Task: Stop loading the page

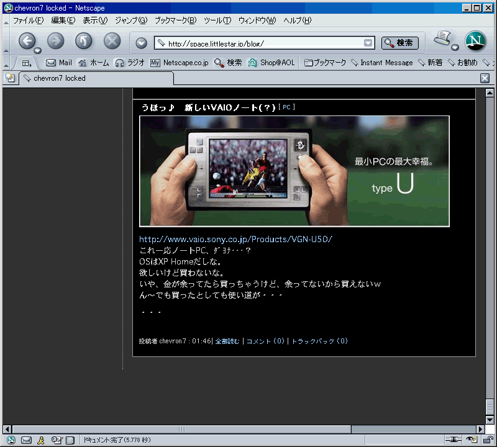Action: pos(112,41)
